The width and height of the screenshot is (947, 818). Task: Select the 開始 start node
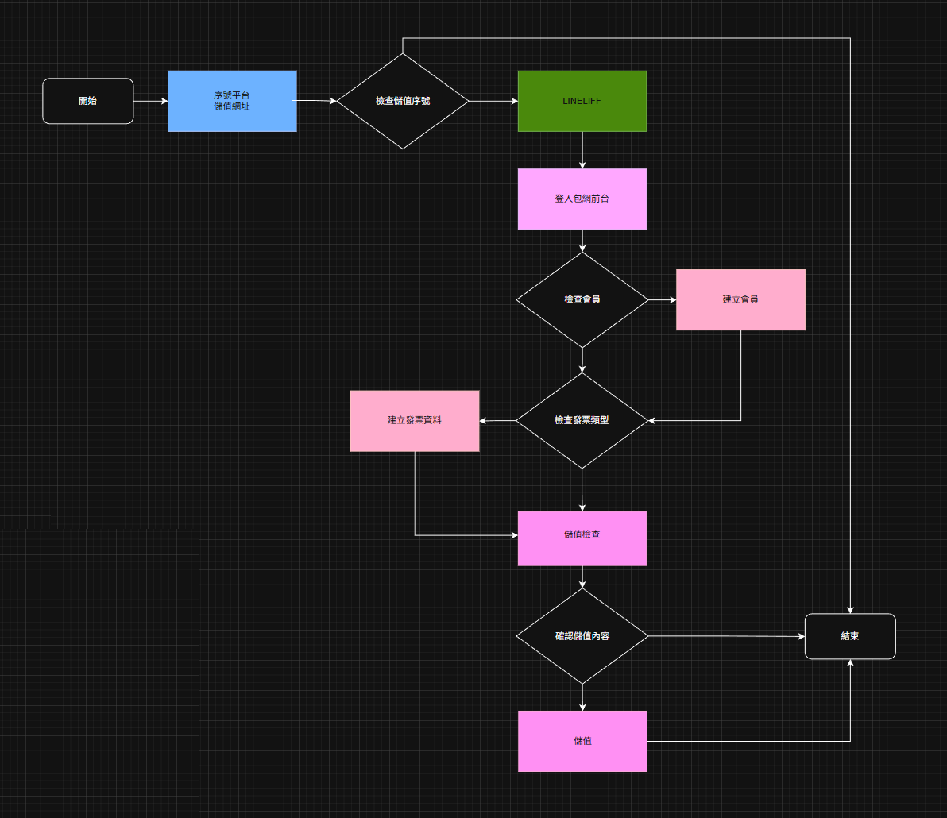[x=87, y=101]
